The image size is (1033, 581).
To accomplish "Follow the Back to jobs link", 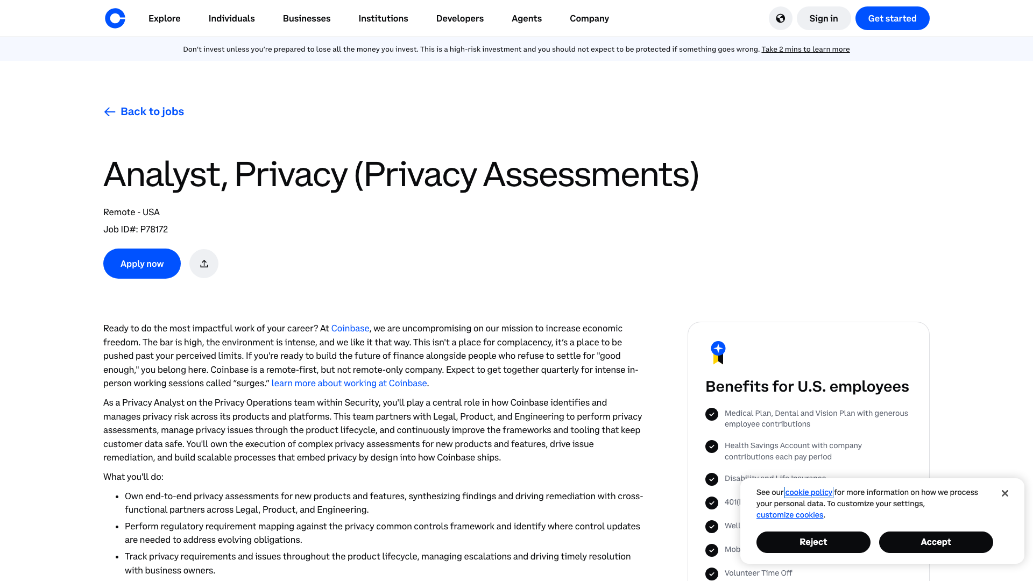I will click(x=152, y=111).
